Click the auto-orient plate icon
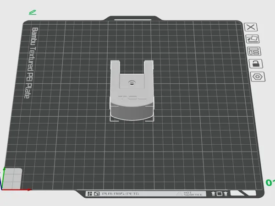The height and width of the screenshot is (206, 275). coord(253,39)
